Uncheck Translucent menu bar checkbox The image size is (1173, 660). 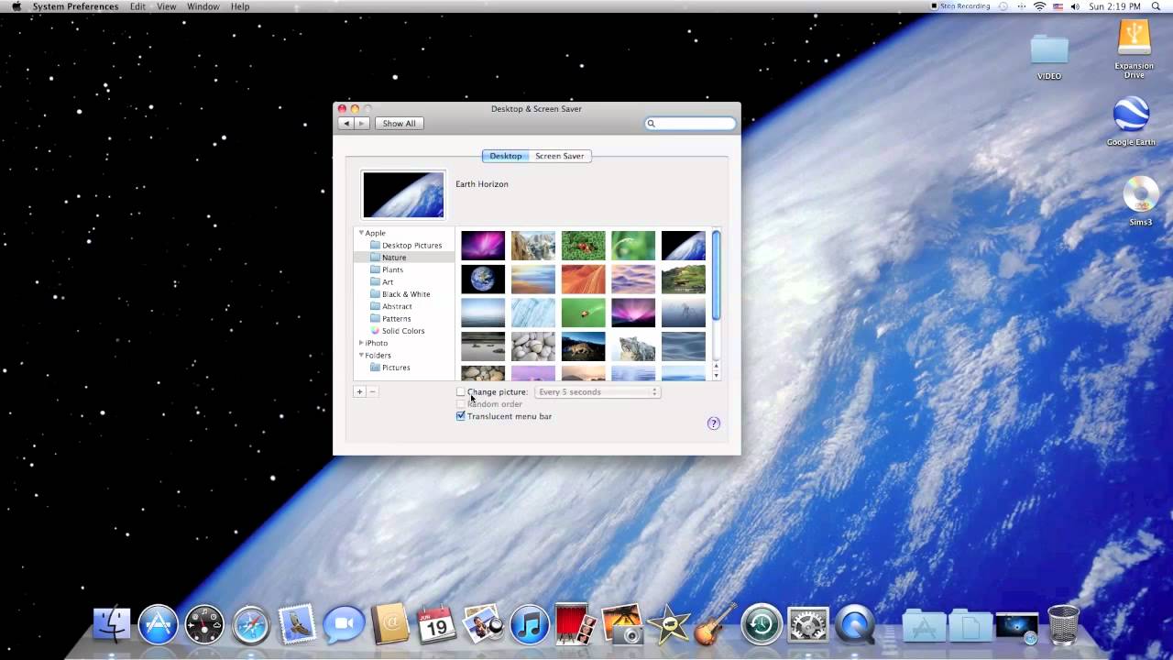pos(461,416)
